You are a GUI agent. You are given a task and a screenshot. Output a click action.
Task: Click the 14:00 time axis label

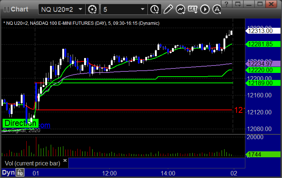[x=168, y=173]
